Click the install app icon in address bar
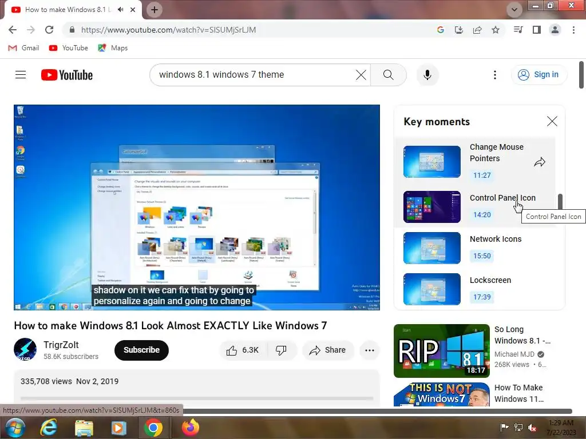The width and height of the screenshot is (586, 439). click(x=459, y=30)
